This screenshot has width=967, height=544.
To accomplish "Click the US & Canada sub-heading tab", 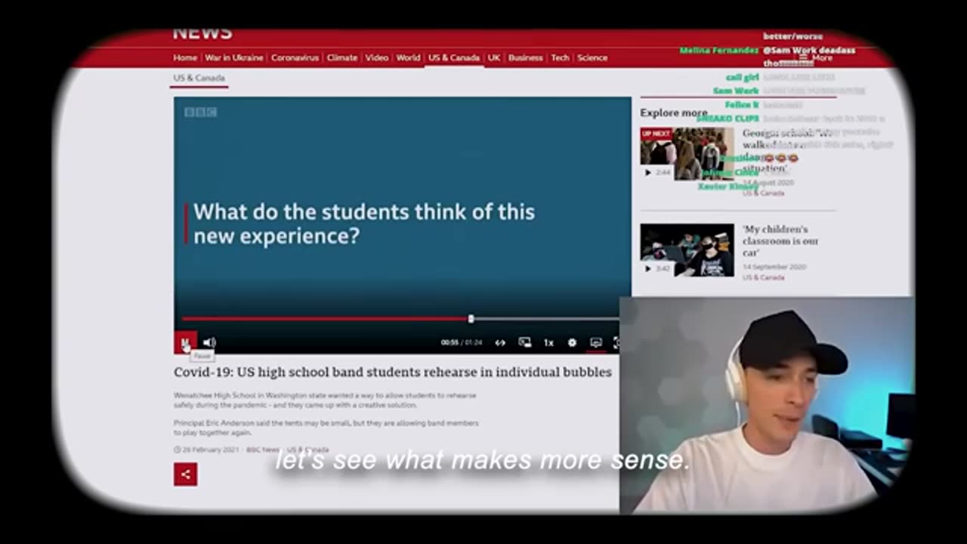I will (199, 78).
